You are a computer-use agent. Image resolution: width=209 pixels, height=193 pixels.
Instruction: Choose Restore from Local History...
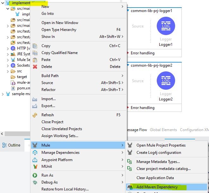[x=79, y=189]
